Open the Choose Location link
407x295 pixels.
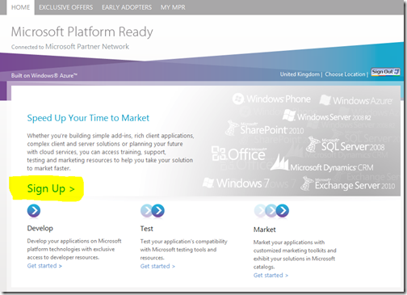pyautogui.click(x=345, y=74)
